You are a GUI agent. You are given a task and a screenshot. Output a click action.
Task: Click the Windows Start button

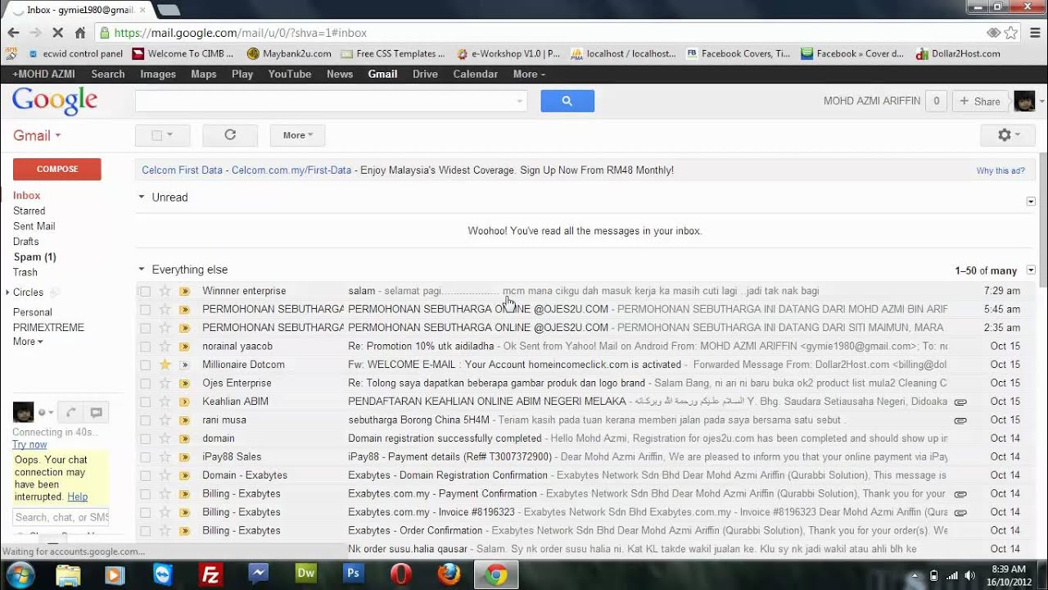tap(20, 574)
